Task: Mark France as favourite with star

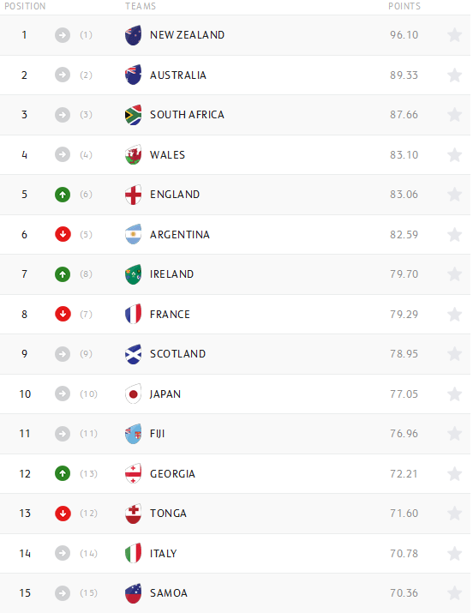Action: coord(455,315)
